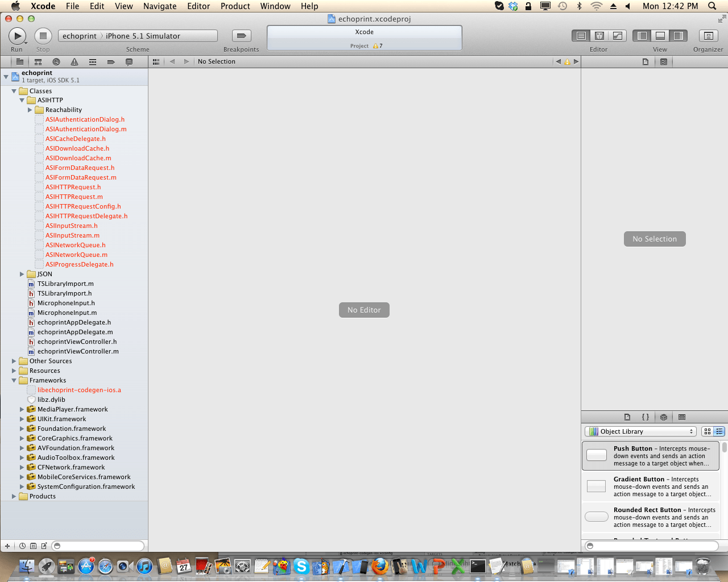Expand the JSON group
This screenshot has width=728, height=582.
click(x=22, y=274)
